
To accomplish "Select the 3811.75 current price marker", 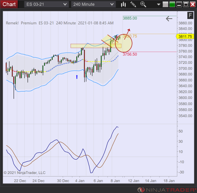I will (185, 37).
